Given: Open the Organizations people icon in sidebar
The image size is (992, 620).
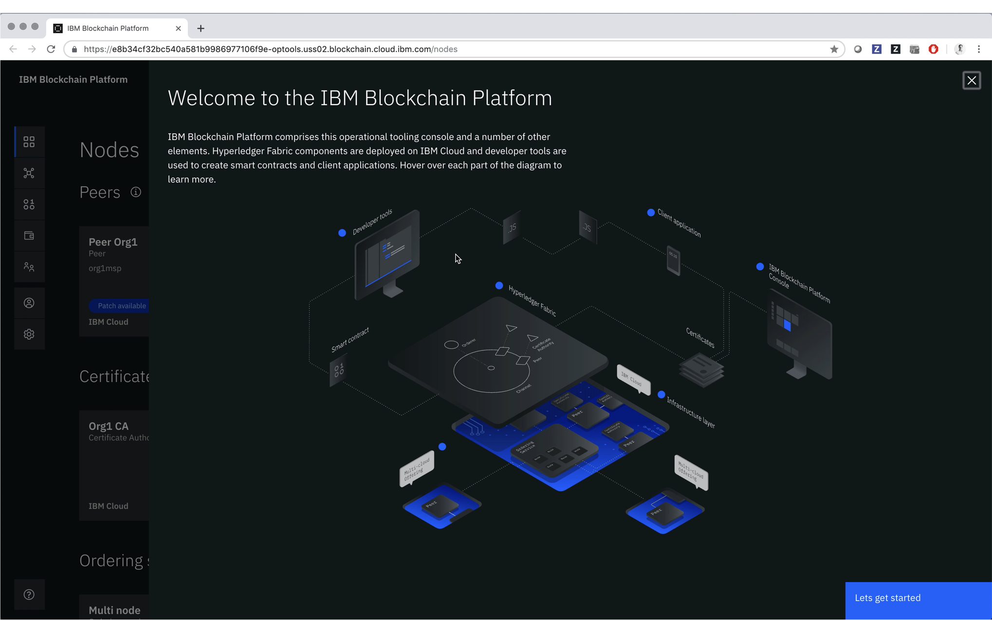Looking at the screenshot, I should [29, 267].
